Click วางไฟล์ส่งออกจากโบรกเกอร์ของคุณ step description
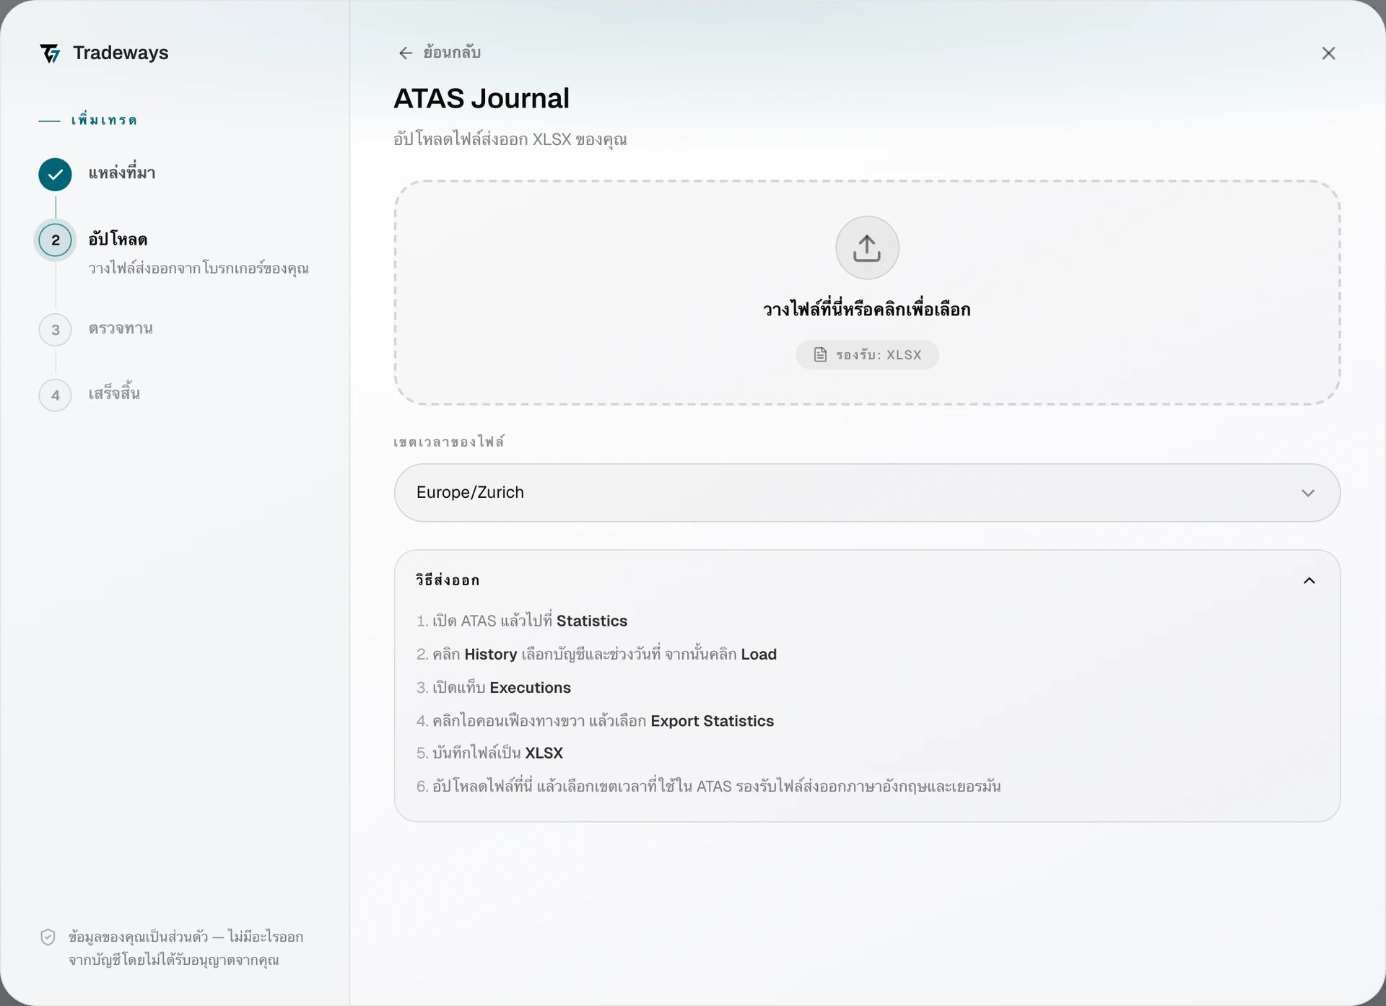Viewport: 1386px width, 1006px height. point(199,268)
